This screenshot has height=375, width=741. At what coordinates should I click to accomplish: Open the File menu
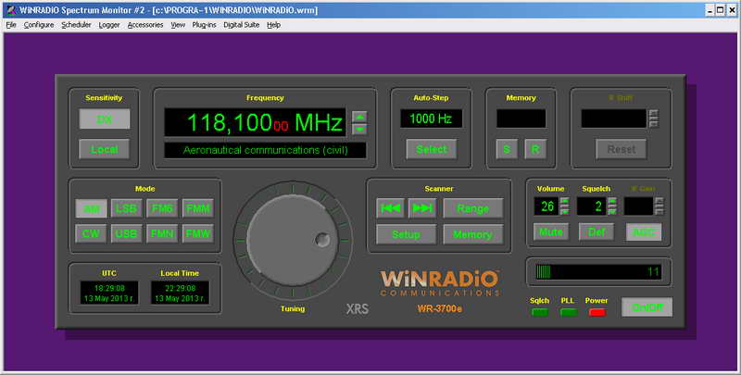[11, 25]
